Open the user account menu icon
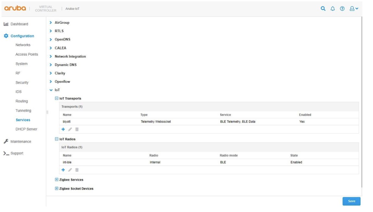The width and height of the screenshot is (373, 212). coord(354,9)
